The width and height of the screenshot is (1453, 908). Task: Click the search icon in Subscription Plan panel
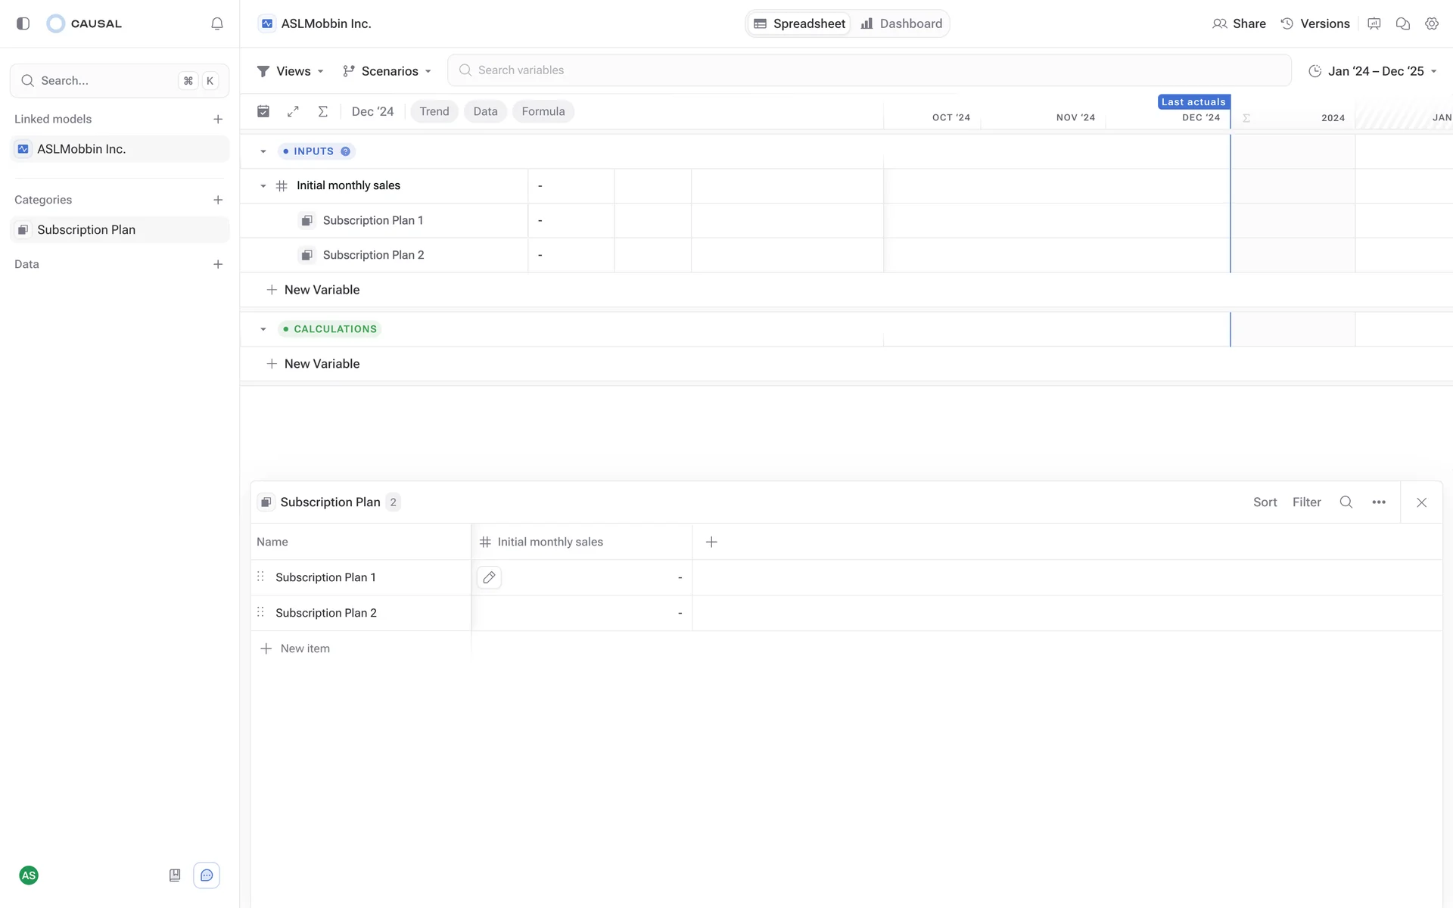point(1346,502)
